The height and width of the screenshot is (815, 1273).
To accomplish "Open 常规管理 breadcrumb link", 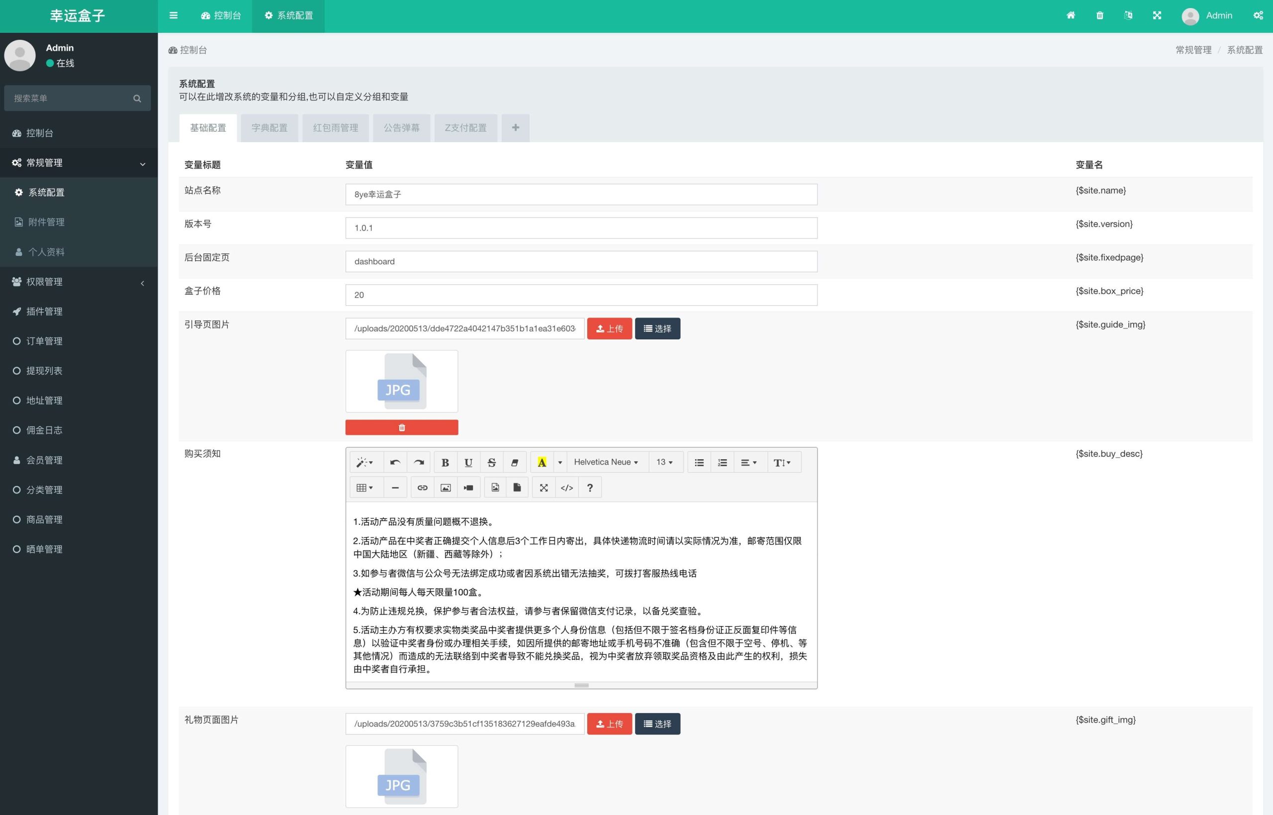I will pos(1193,50).
